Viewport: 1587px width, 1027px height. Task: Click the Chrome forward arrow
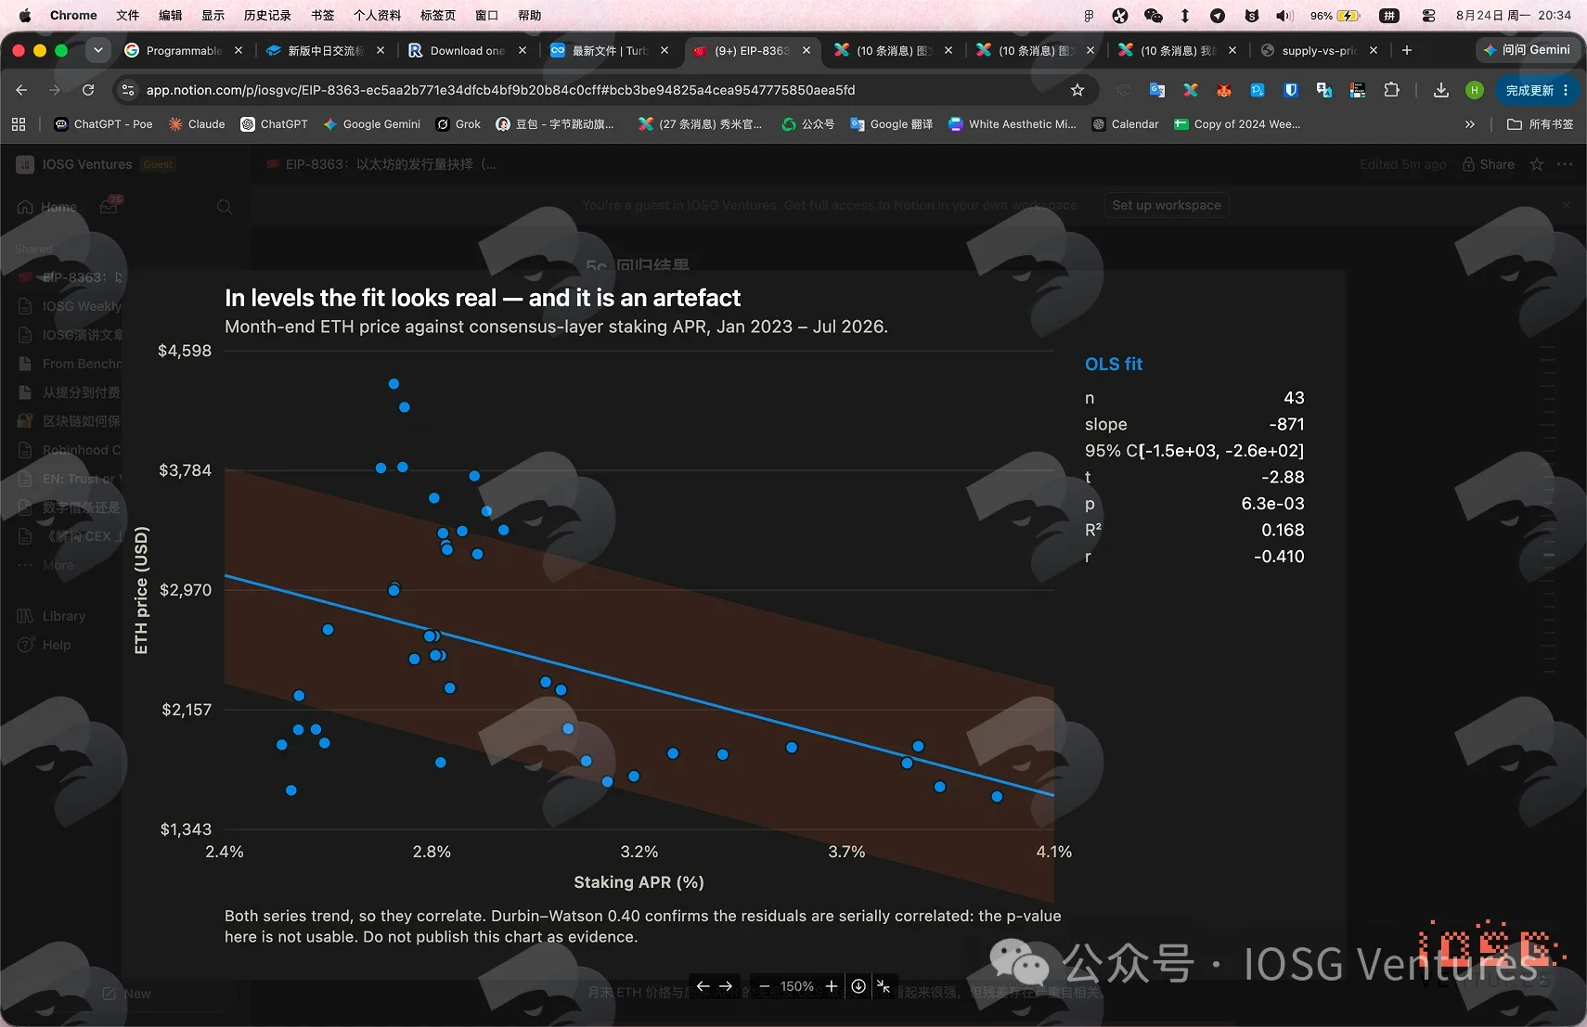[x=55, y=90]
